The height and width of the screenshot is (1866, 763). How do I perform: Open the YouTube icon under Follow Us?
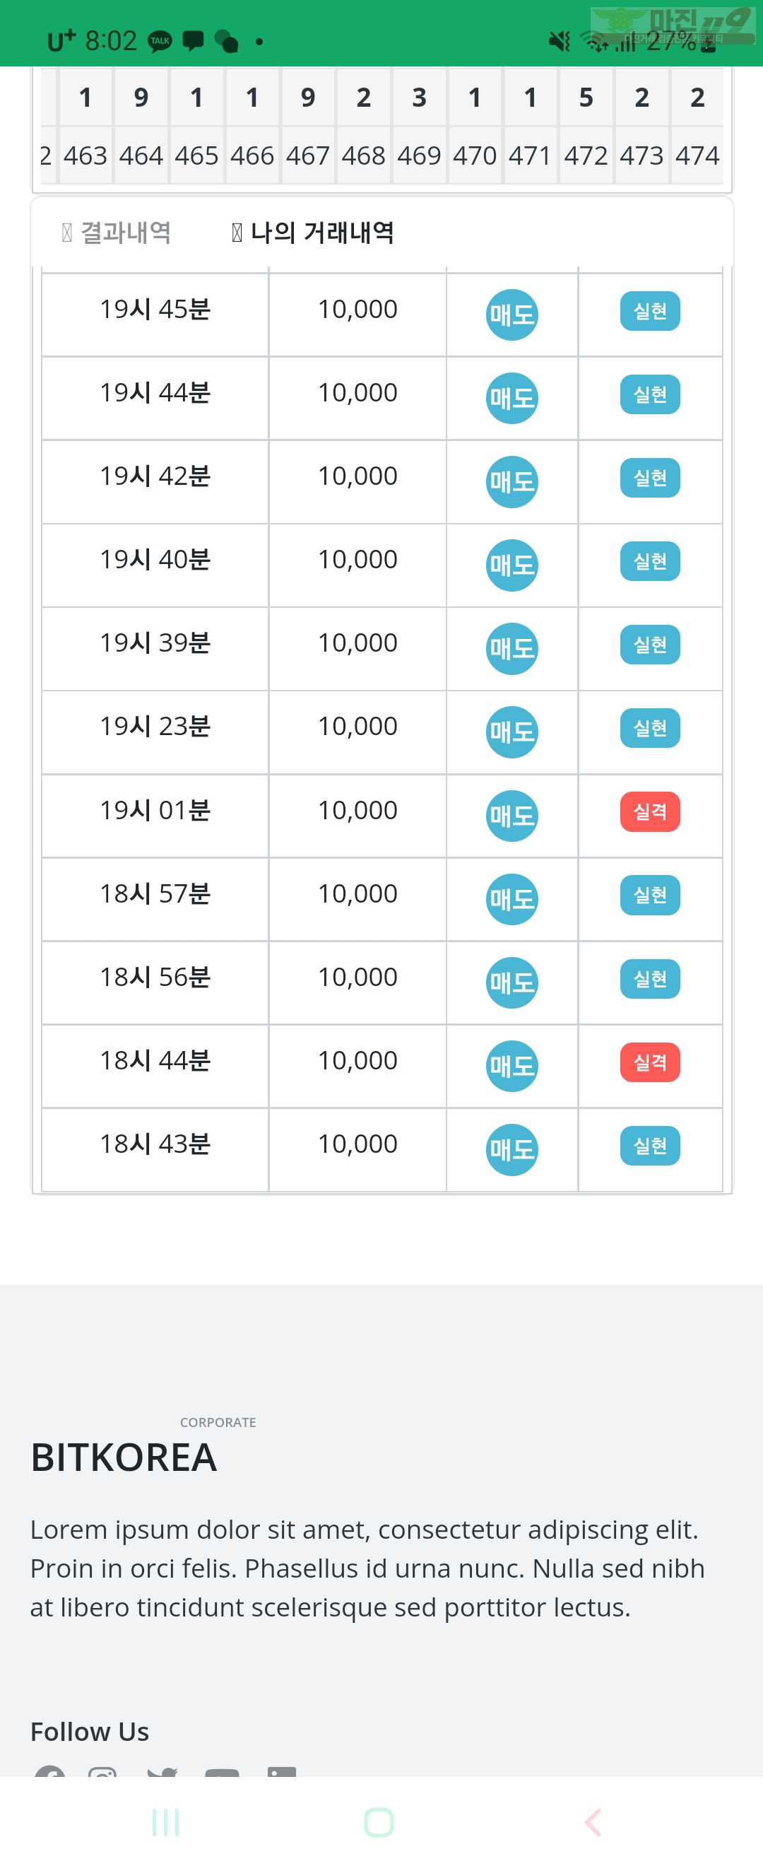(x=223, y=1772)
